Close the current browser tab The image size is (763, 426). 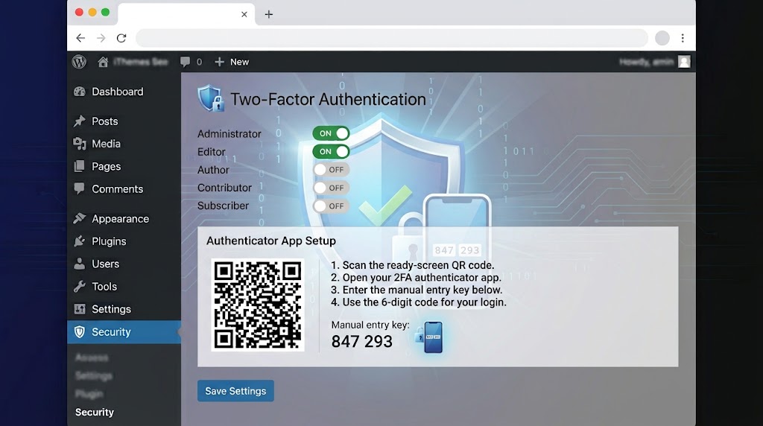point(244,14)
